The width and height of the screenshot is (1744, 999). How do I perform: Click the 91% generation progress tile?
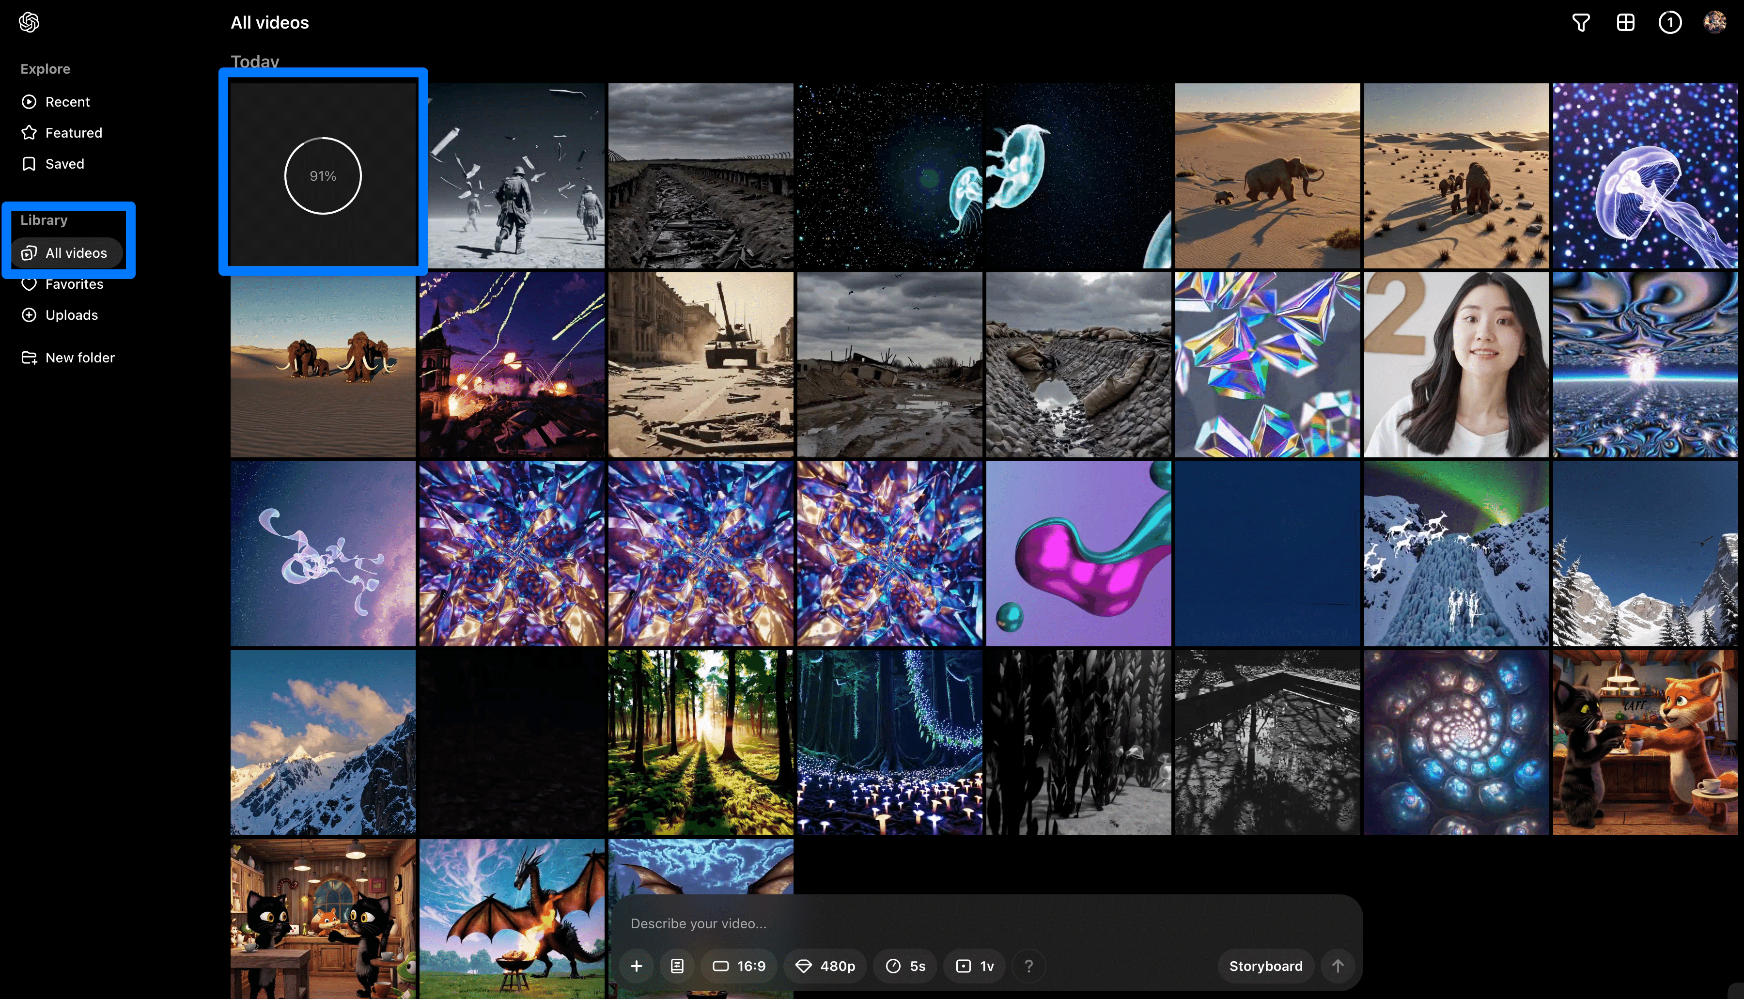click(x=323, y=176)
